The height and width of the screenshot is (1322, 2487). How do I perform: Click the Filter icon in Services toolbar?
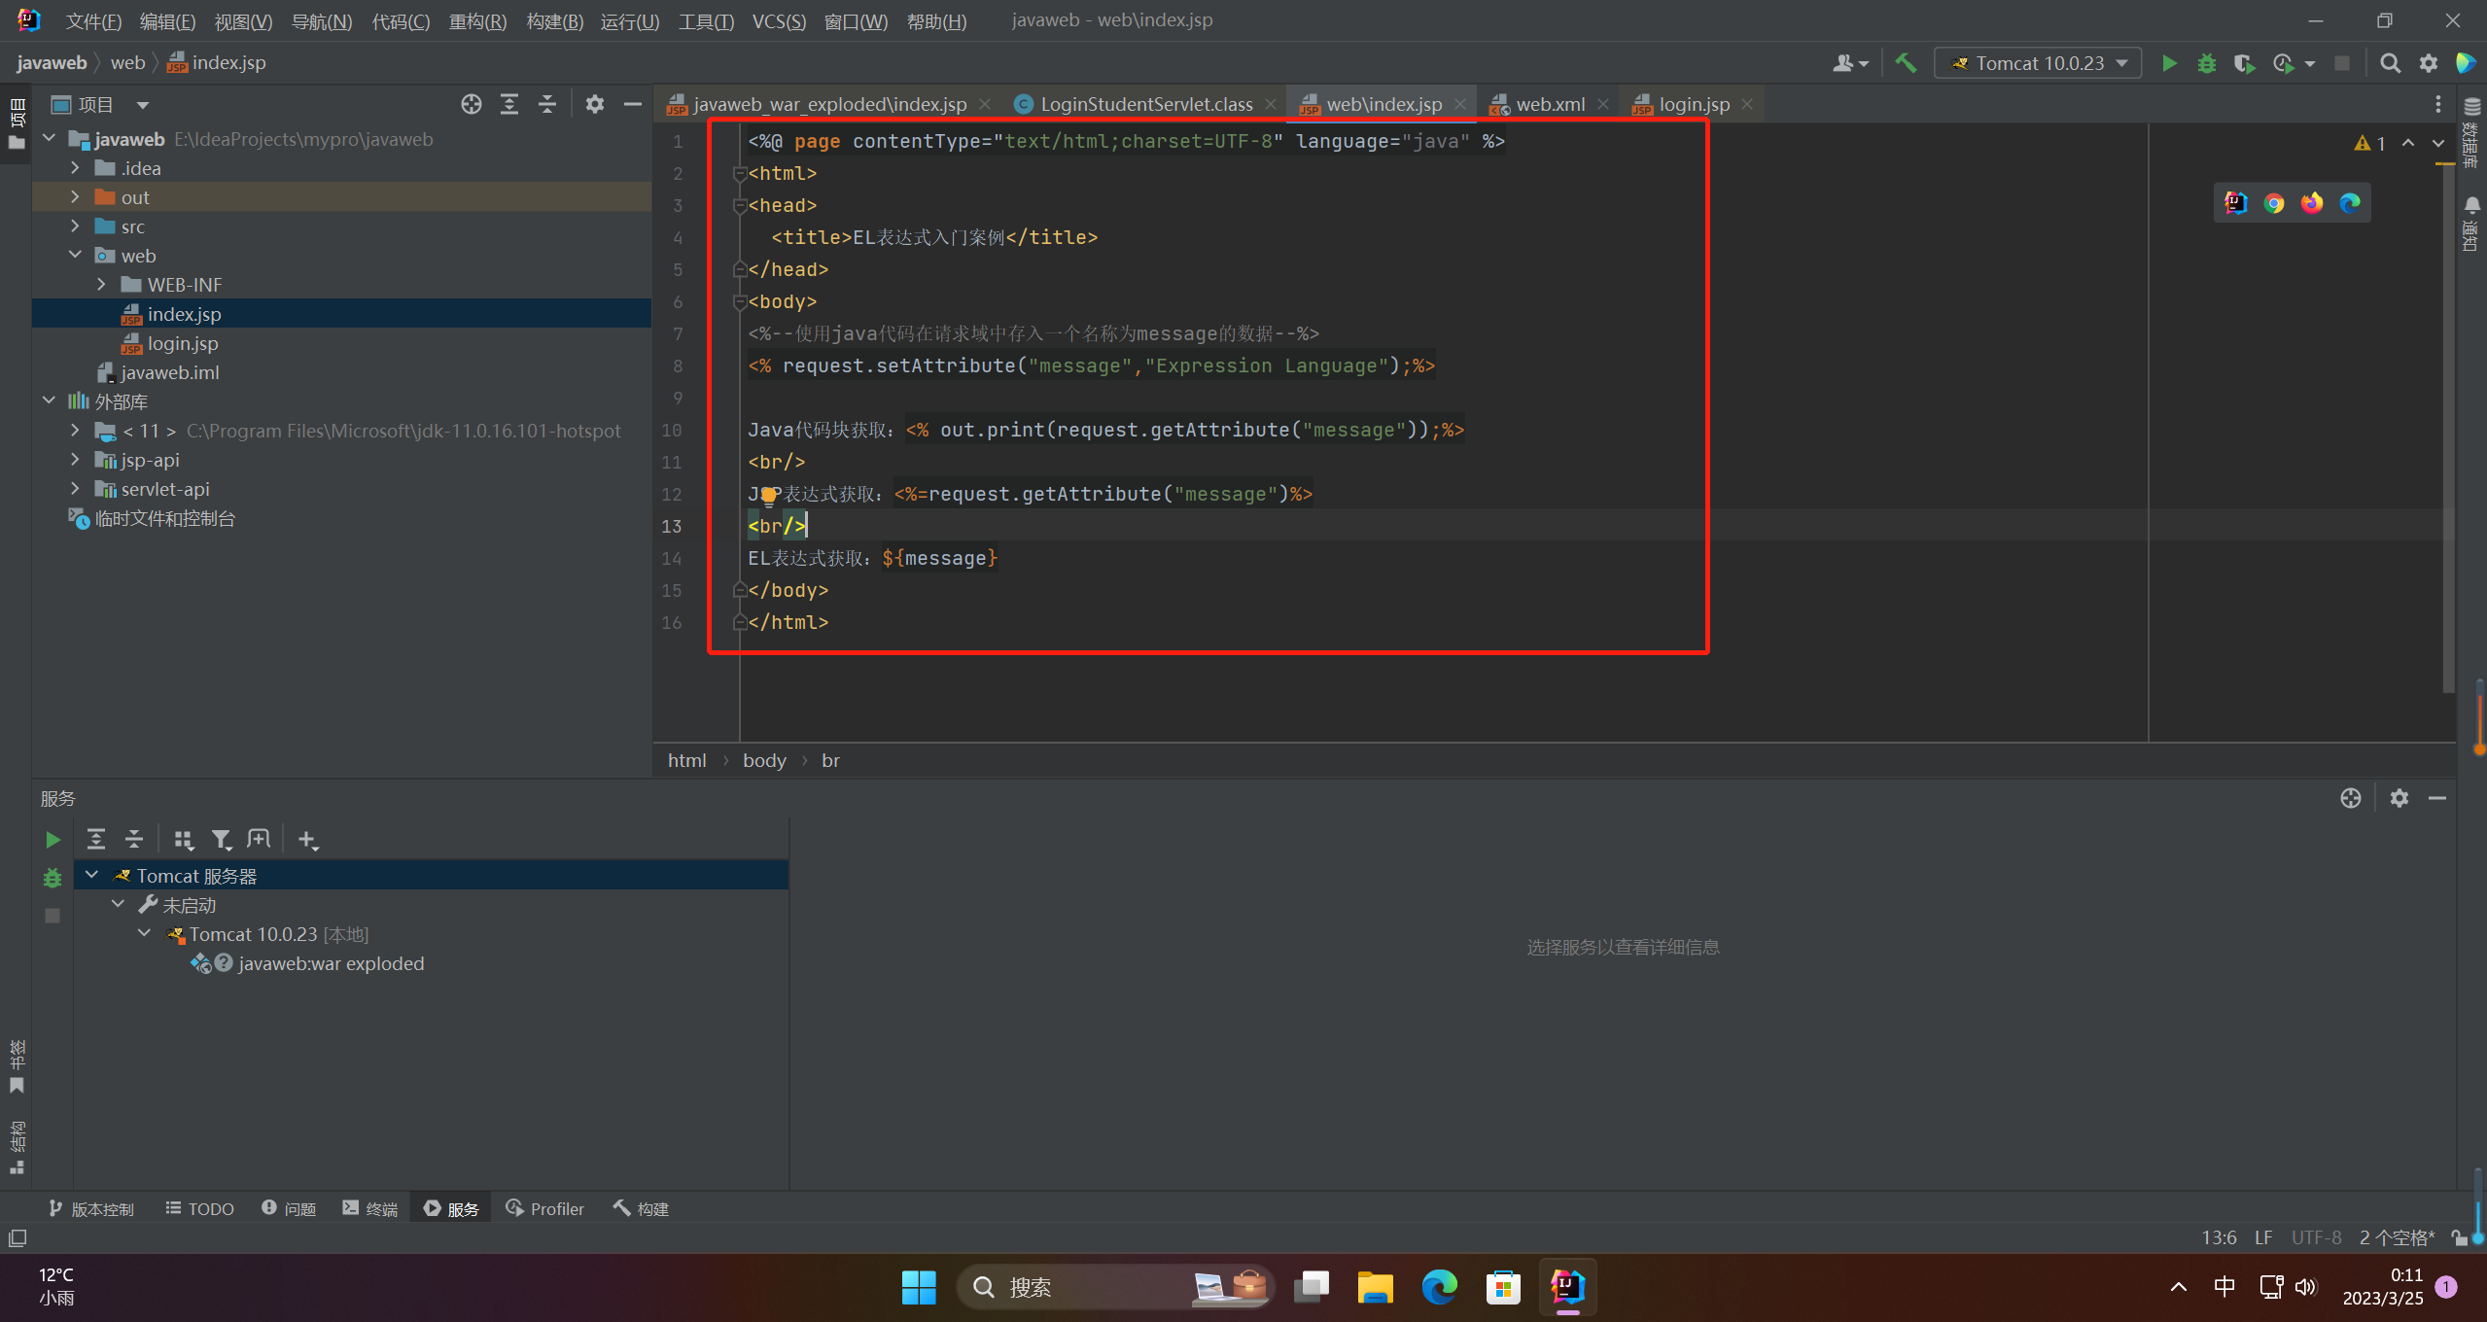point(221,839)
